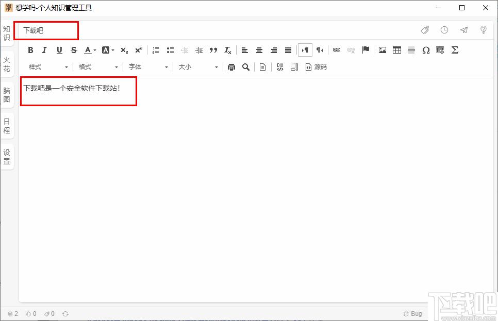The image size is (498, 321).
Task: Report a problem via Bug link
Action: tap(412, 314)
